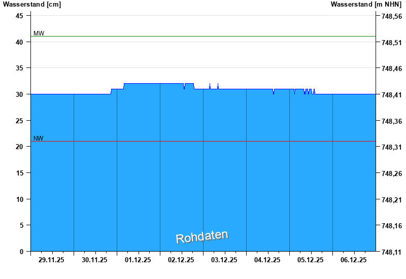The image size is (406, 279).
Task: Click the left axis value 45
Action: click(x=19, y=16)
